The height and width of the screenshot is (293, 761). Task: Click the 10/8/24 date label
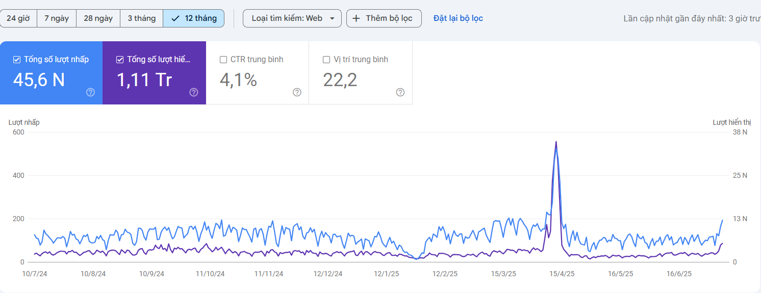[93, 274]
